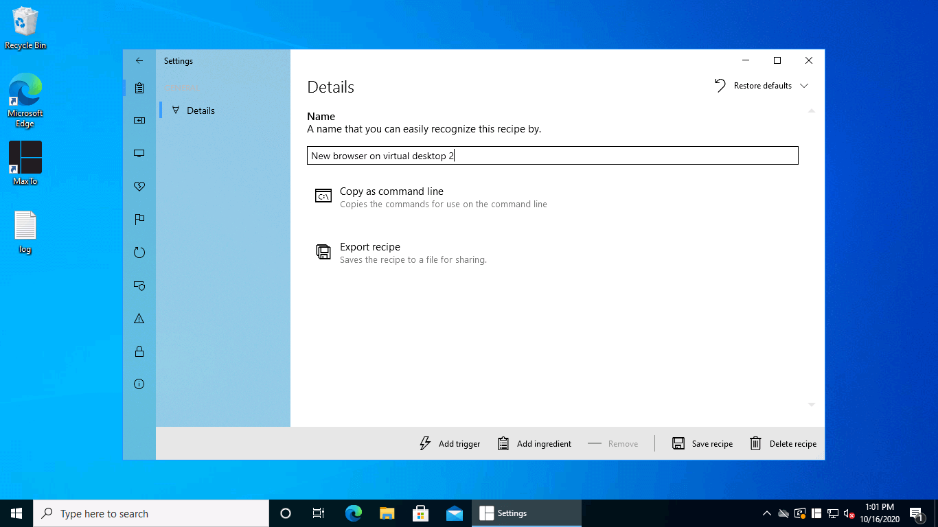Image resolution: width=938 pixels, height=527 pixels.
Task: Expand the Restore defaults dropdown chevron
Action: point(804,86)
